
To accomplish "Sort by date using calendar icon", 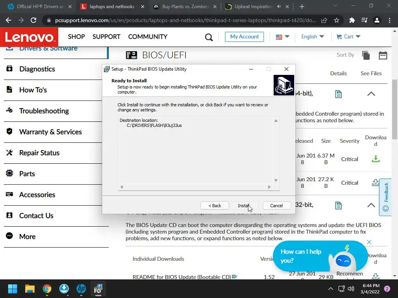I will pyautogui.click(x=383, y=55).
